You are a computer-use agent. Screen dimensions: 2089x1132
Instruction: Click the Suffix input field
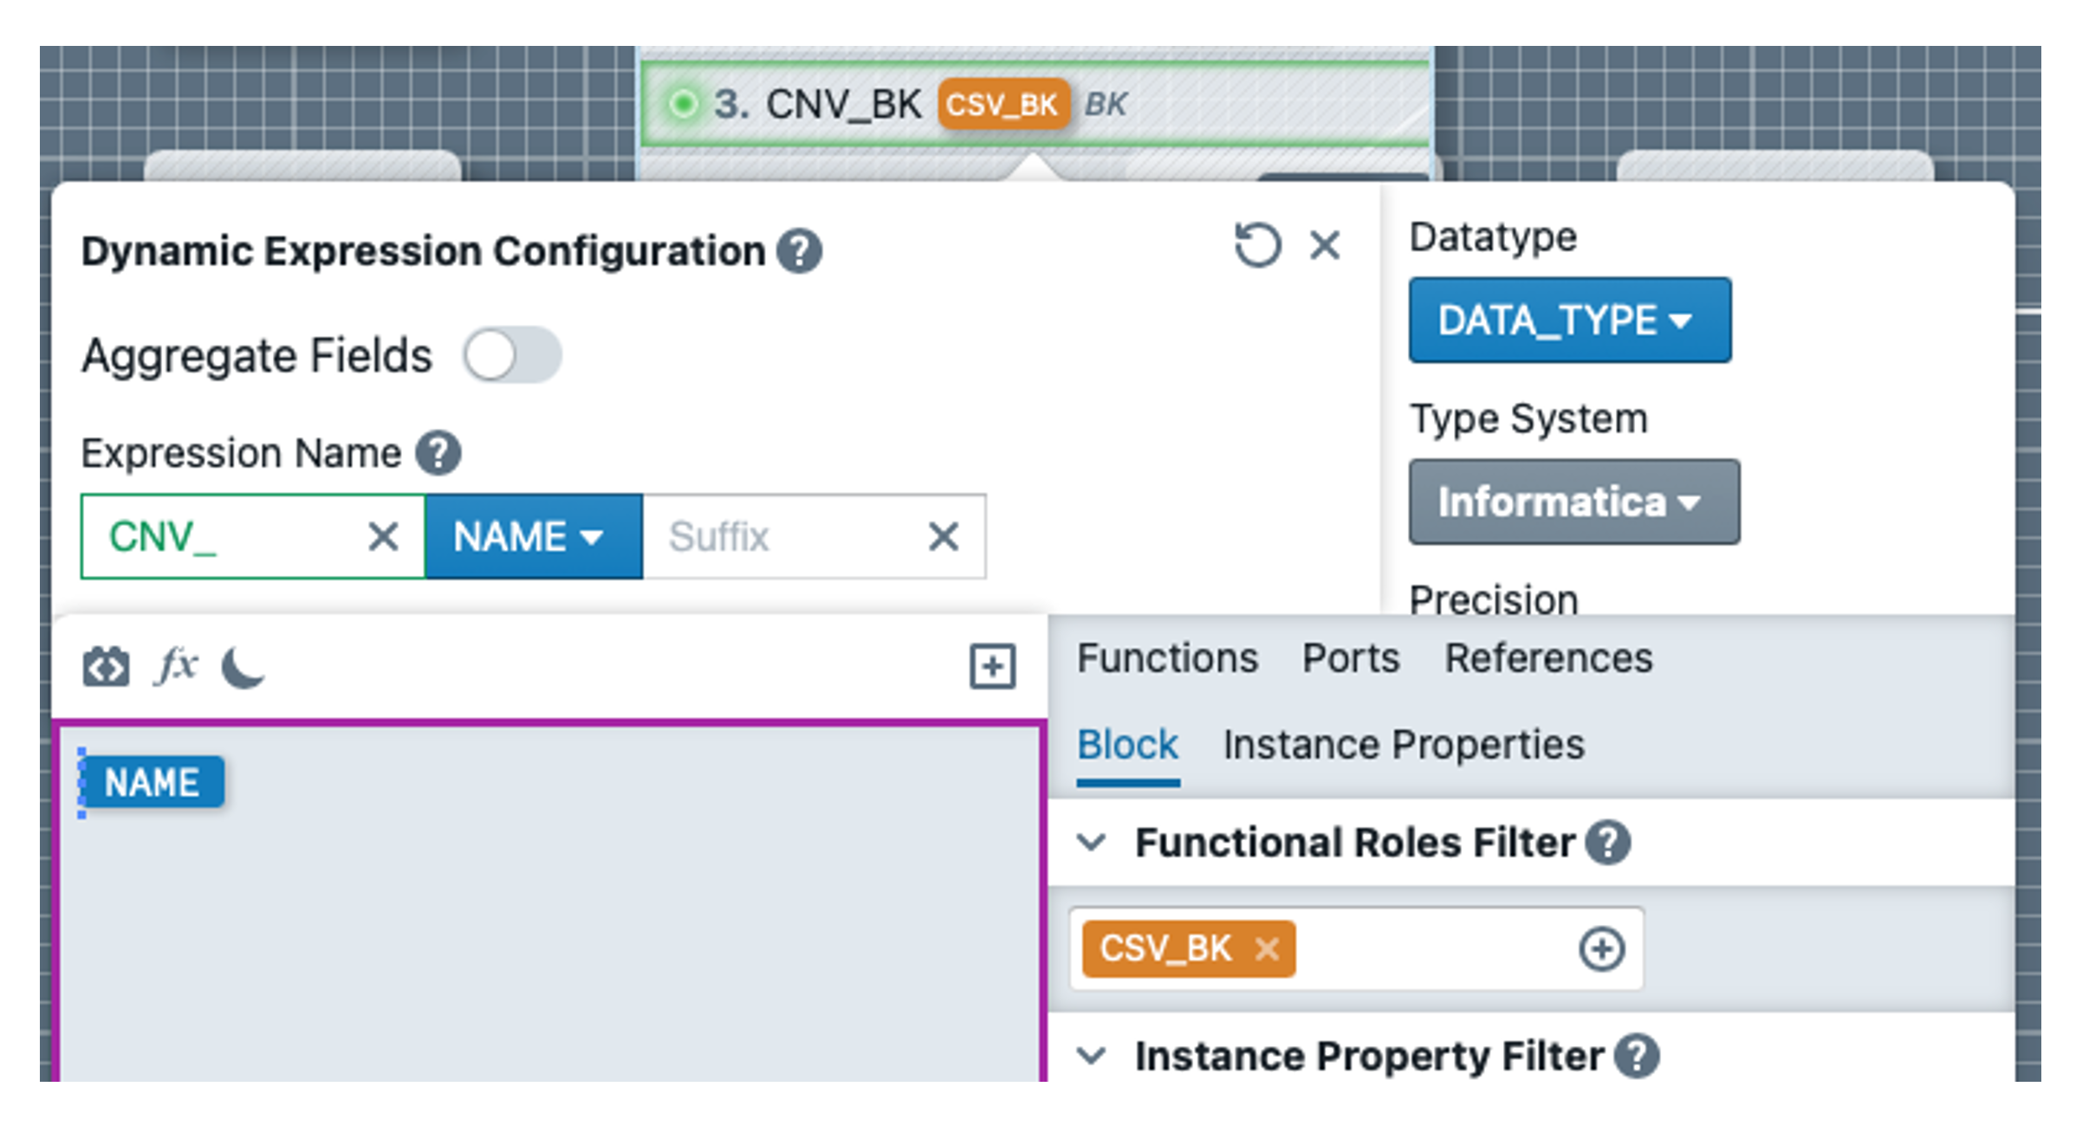pos(780,537)
